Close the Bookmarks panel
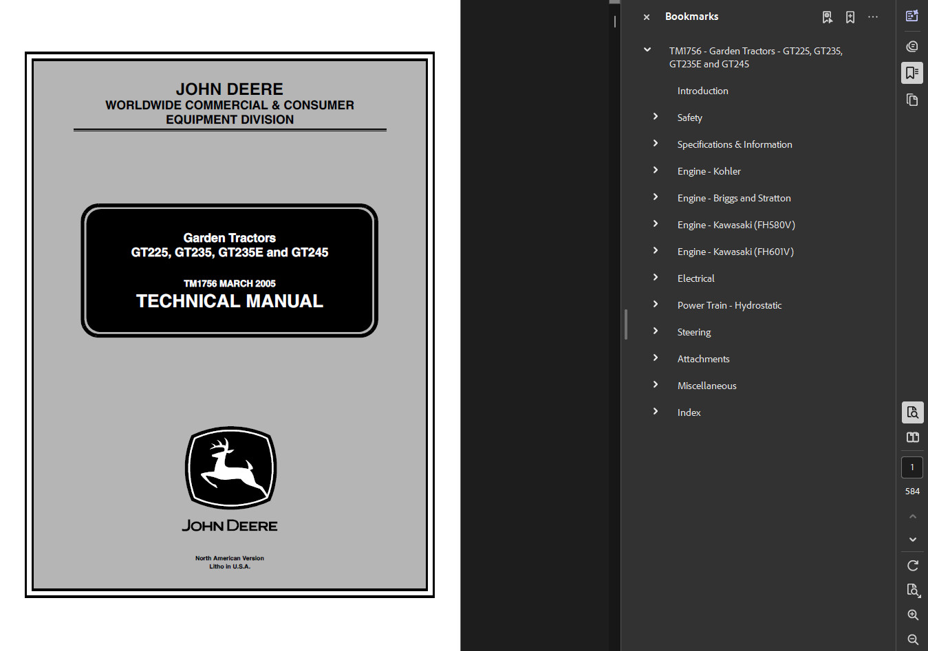 pyautogui.click(x=647, y=17)
